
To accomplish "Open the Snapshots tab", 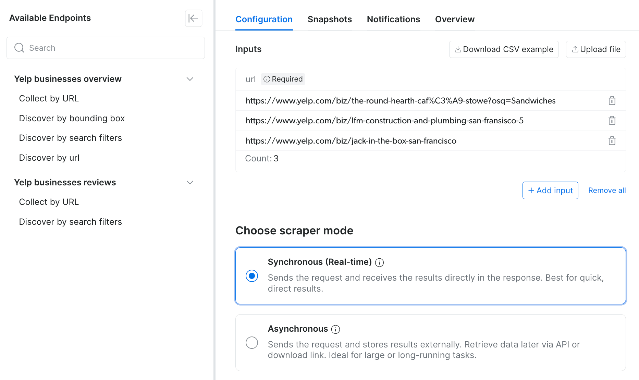I will [x=330, y=19].
